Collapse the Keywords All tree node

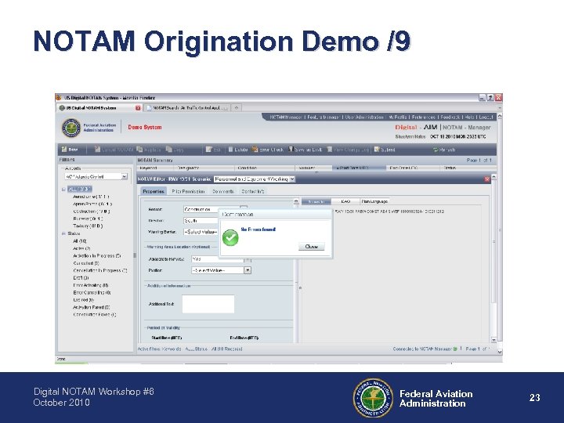coord(63,190)
